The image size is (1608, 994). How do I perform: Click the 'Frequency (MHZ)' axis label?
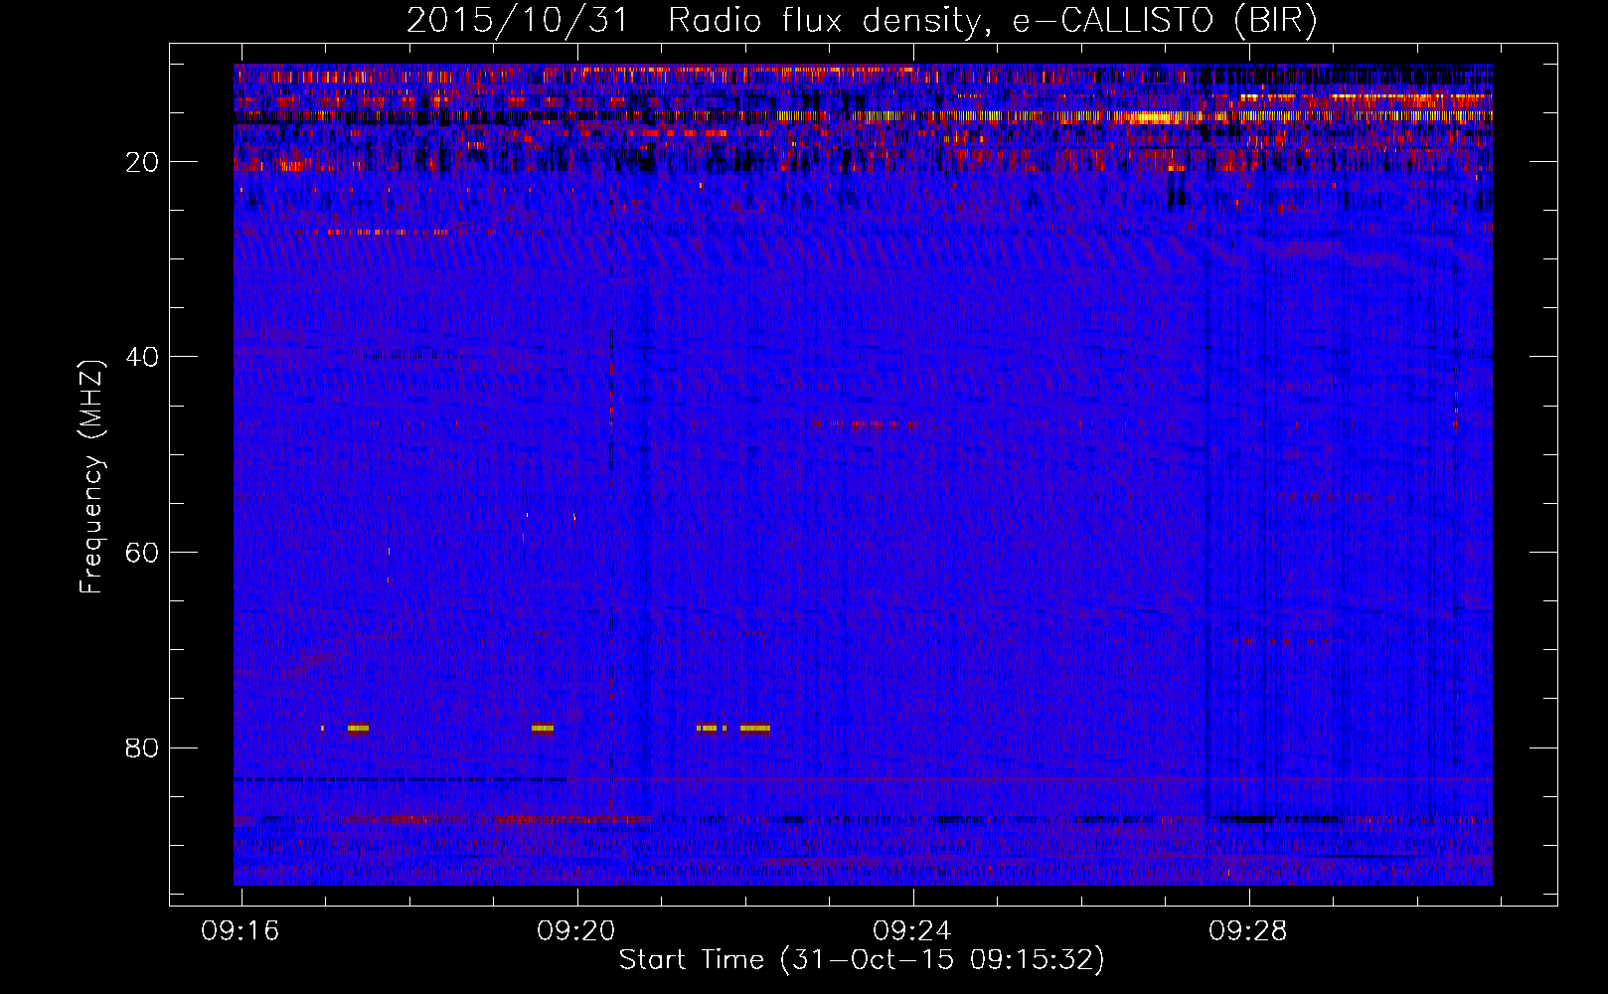click(x=90, y=477)
